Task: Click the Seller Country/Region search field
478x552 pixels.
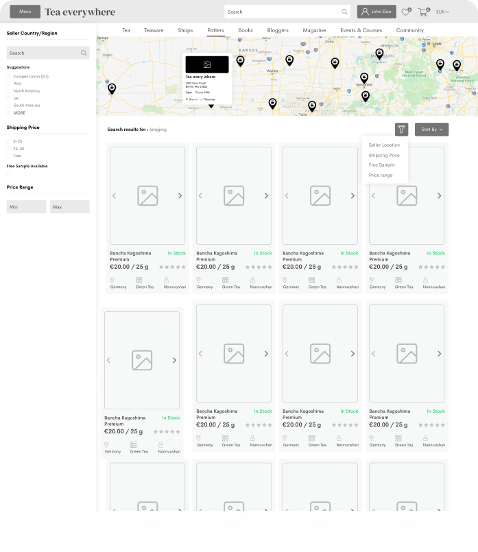Action: click(x=48, y=53)
